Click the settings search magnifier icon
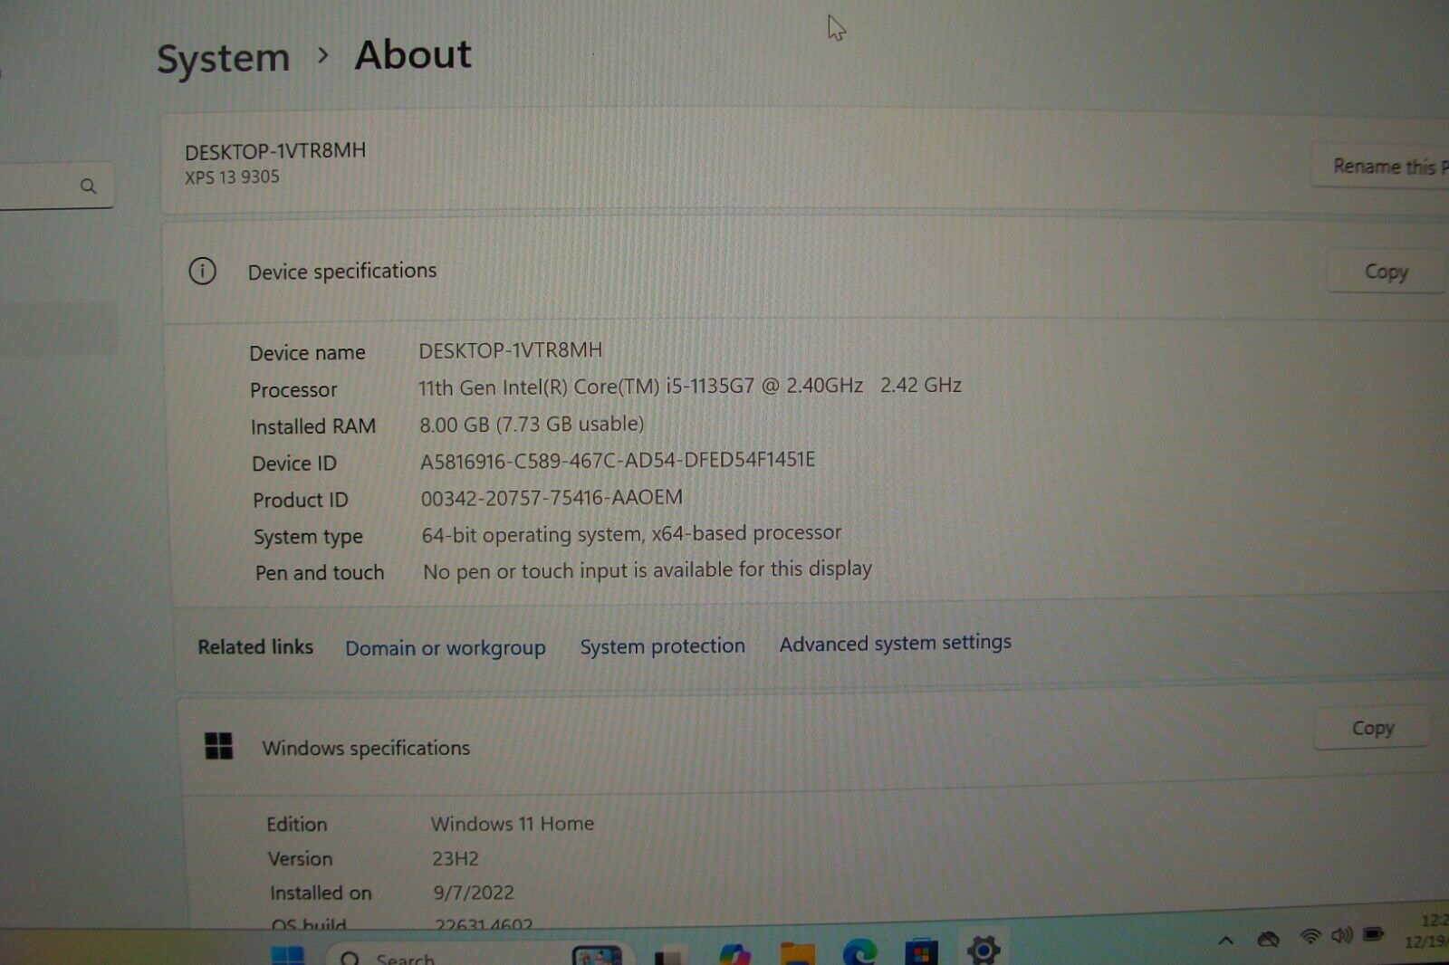1449x965 pixels. (x=88, y=186)
